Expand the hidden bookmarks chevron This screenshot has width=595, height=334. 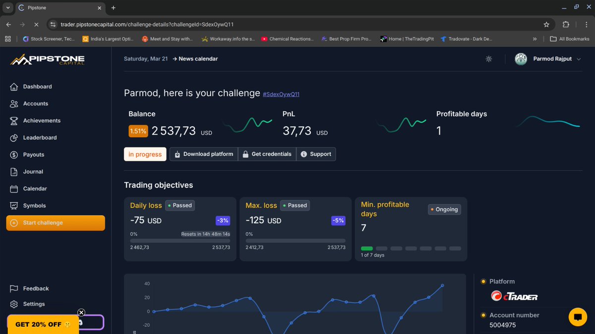535,39
